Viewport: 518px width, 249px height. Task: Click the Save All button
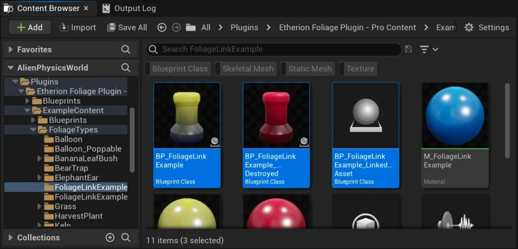[x=127, y=28]
